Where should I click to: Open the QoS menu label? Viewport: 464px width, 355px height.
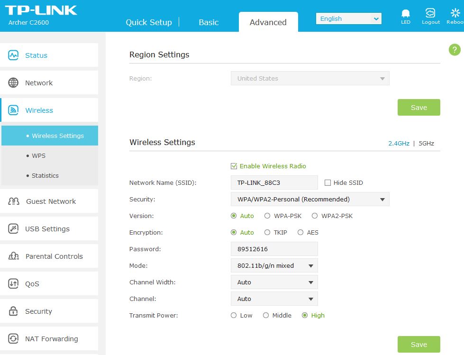[32, 284]
